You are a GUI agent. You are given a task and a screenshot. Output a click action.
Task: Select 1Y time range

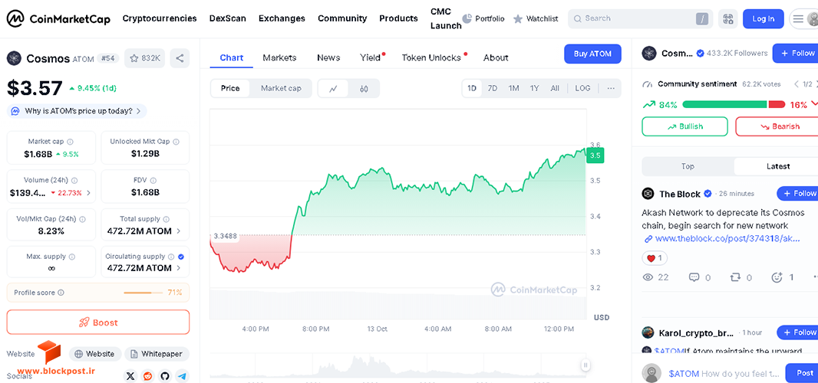534,88
